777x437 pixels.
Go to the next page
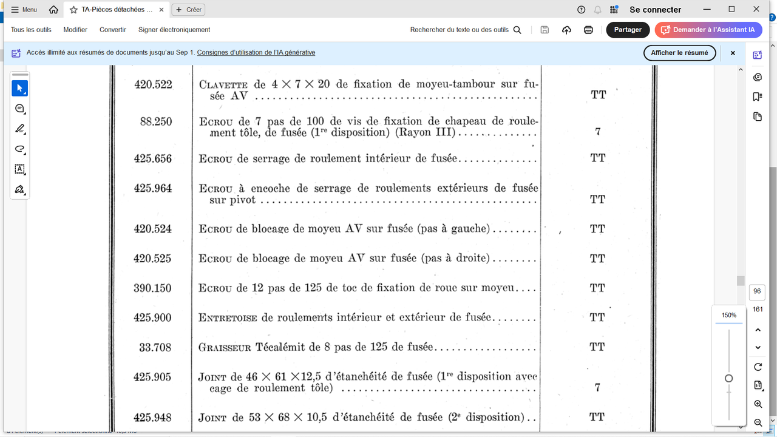pyautogui.click(x=758, y=347)
